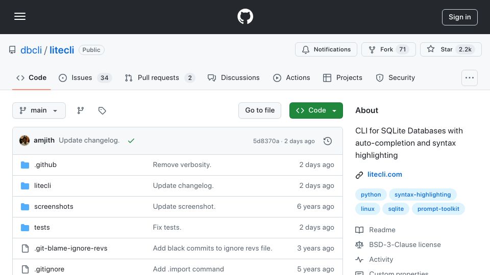Fork the repository
The height and width of the screenshot is (275, 490).
(388, 49)
